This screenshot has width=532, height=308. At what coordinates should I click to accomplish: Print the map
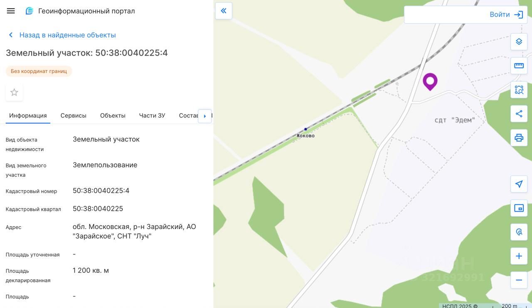pyautogui.click(x=519, y=138)
